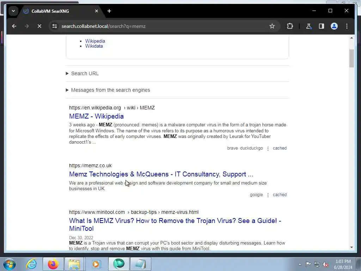Click the www.minitool.com result URL

point(134,212)
